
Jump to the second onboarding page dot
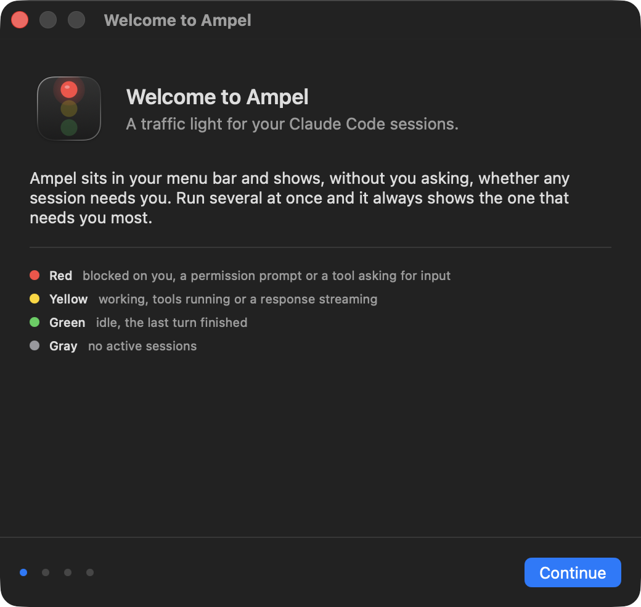click(46, 572)
